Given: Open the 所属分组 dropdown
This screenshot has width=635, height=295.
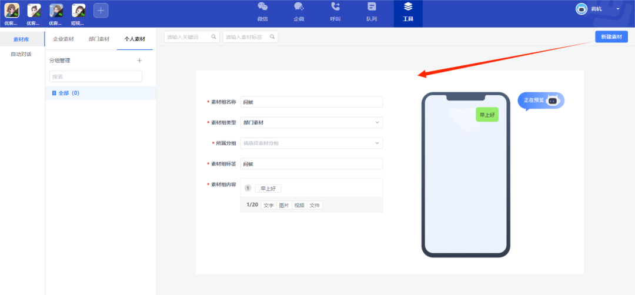Looking at the screenshot, I should pyautogui.click(x=312, y=143).
